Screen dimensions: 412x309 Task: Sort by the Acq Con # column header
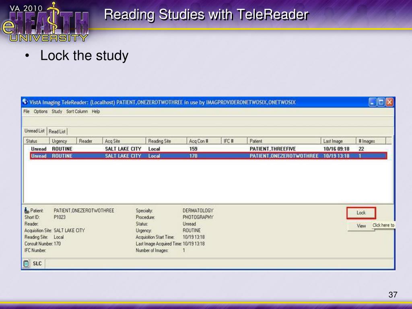pos(204,141)
